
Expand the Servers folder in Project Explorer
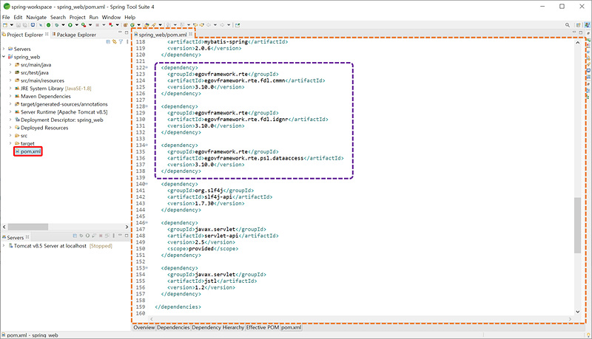[x=4, y=49]
